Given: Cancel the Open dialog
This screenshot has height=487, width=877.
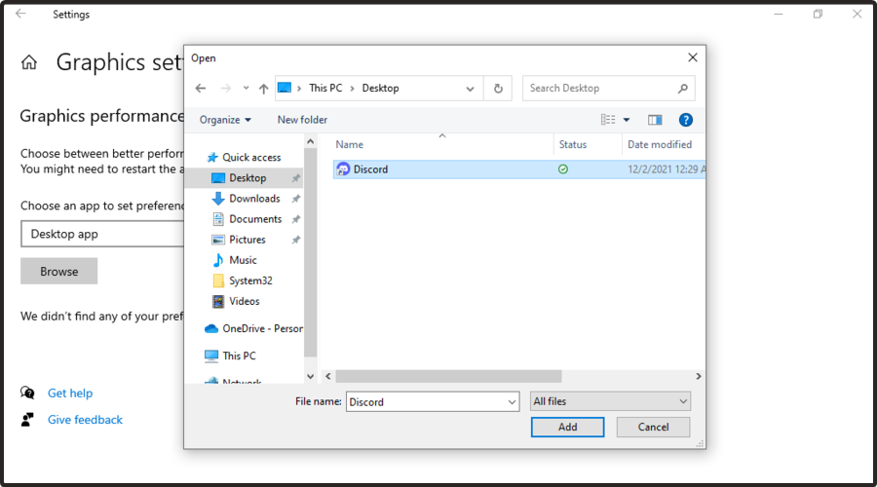Looking at the screenshot, I should (653, 428).
